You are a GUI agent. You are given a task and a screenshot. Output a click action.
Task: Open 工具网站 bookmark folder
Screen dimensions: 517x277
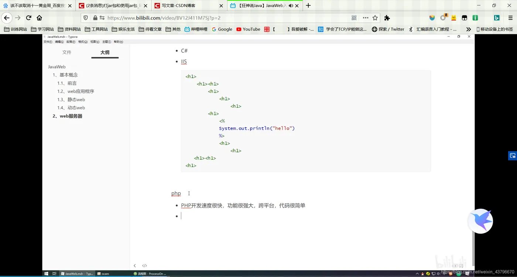[x=96, y=29]
